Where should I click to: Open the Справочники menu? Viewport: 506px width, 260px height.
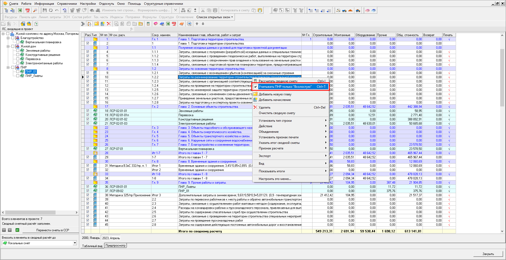67,4
